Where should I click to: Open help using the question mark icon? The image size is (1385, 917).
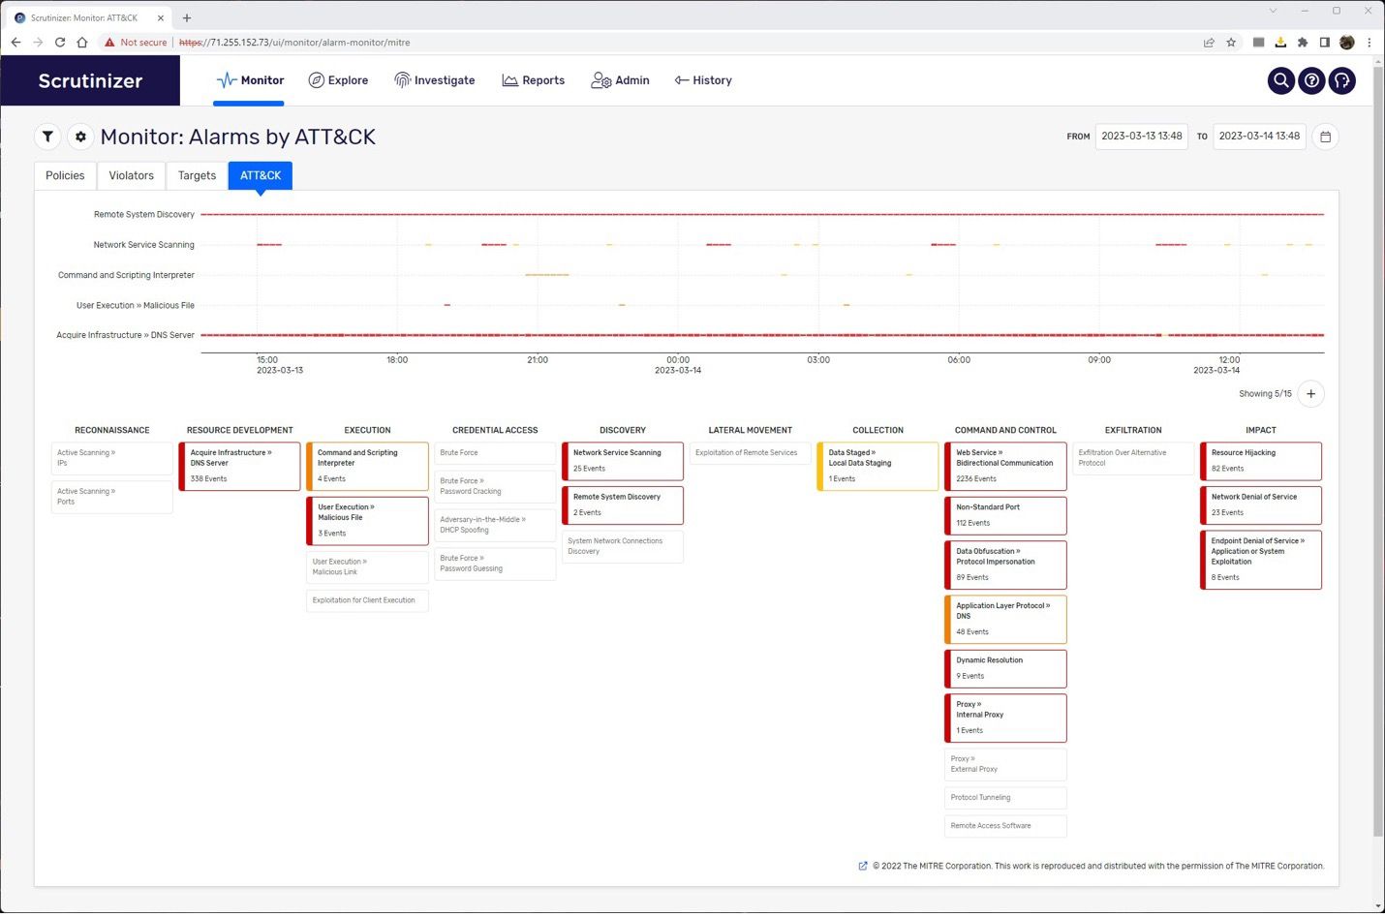1311,80
